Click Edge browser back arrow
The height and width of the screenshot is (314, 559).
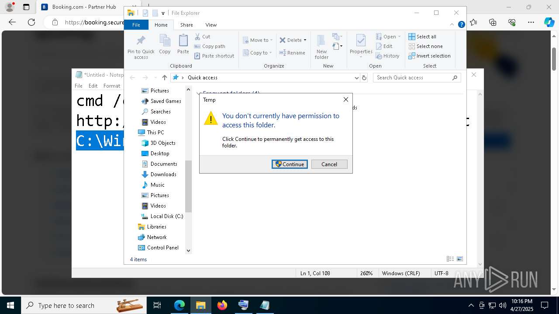(12, 22)
